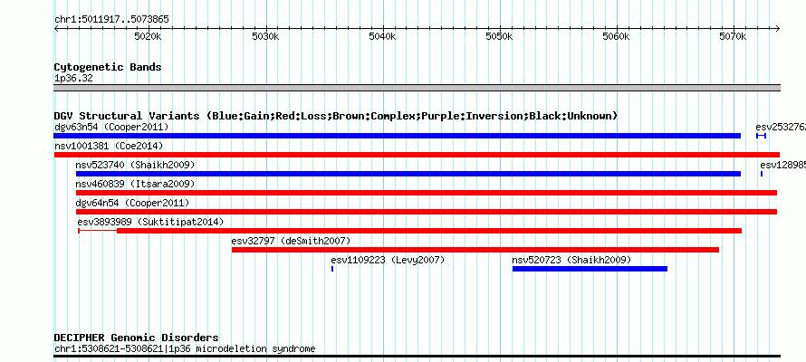Open the esv1109223 (Levy2007) label

coord(388,260)
